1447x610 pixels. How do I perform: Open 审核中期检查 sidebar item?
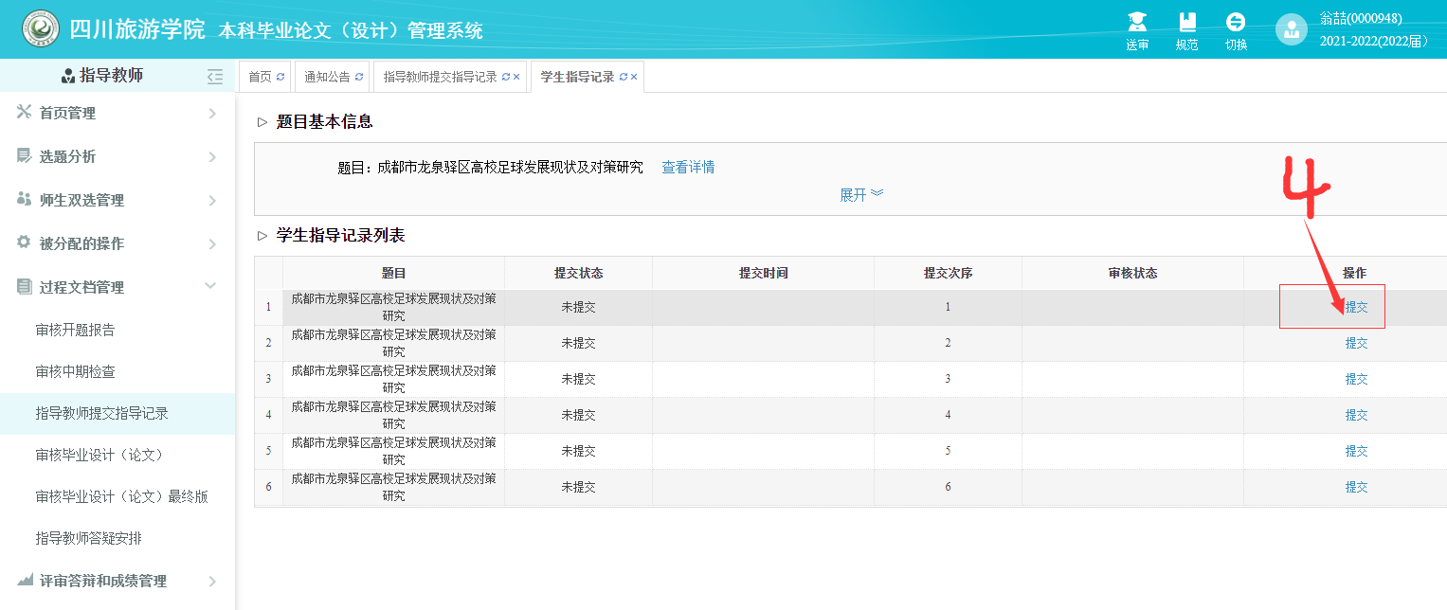click(x=76, y=372)
